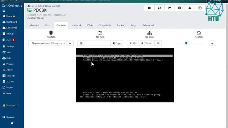228x128 pixels.
Task: Open the user profile icon
Action: click(12, 123)
